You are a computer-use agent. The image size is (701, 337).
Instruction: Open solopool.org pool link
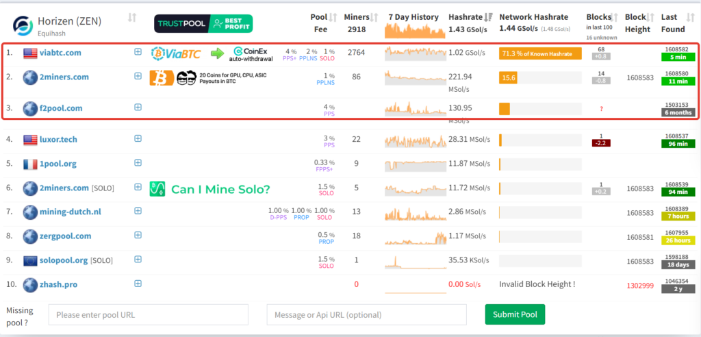click(x=64, y=260)
